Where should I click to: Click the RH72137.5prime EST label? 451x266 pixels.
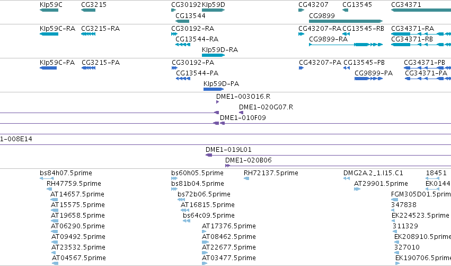271,173
